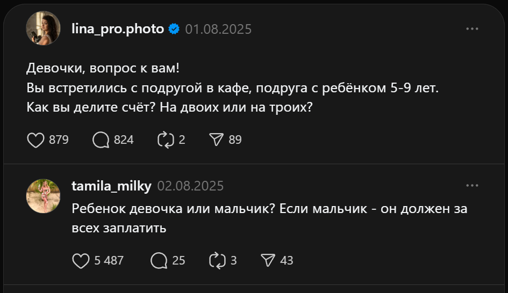This screenshot has width=508, height=293.
Task: Open the tamila_milky profile via username
Action: [111, 186]
